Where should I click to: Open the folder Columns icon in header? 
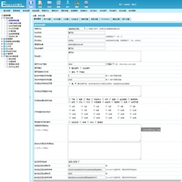49,4
